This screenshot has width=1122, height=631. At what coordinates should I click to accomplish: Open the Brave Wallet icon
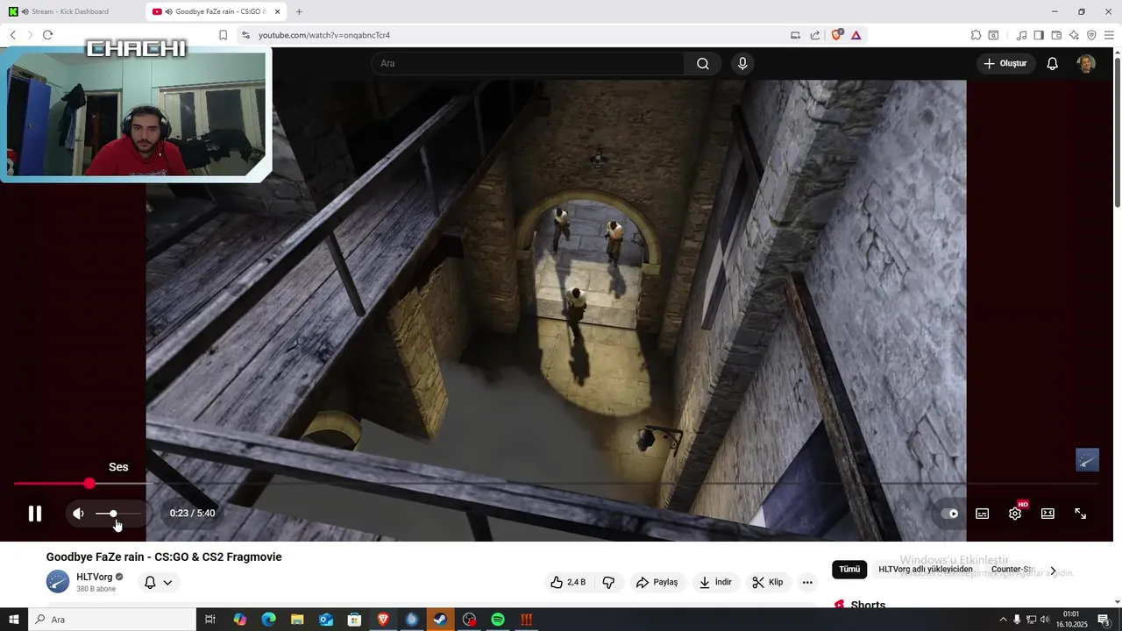[1056, 35]
